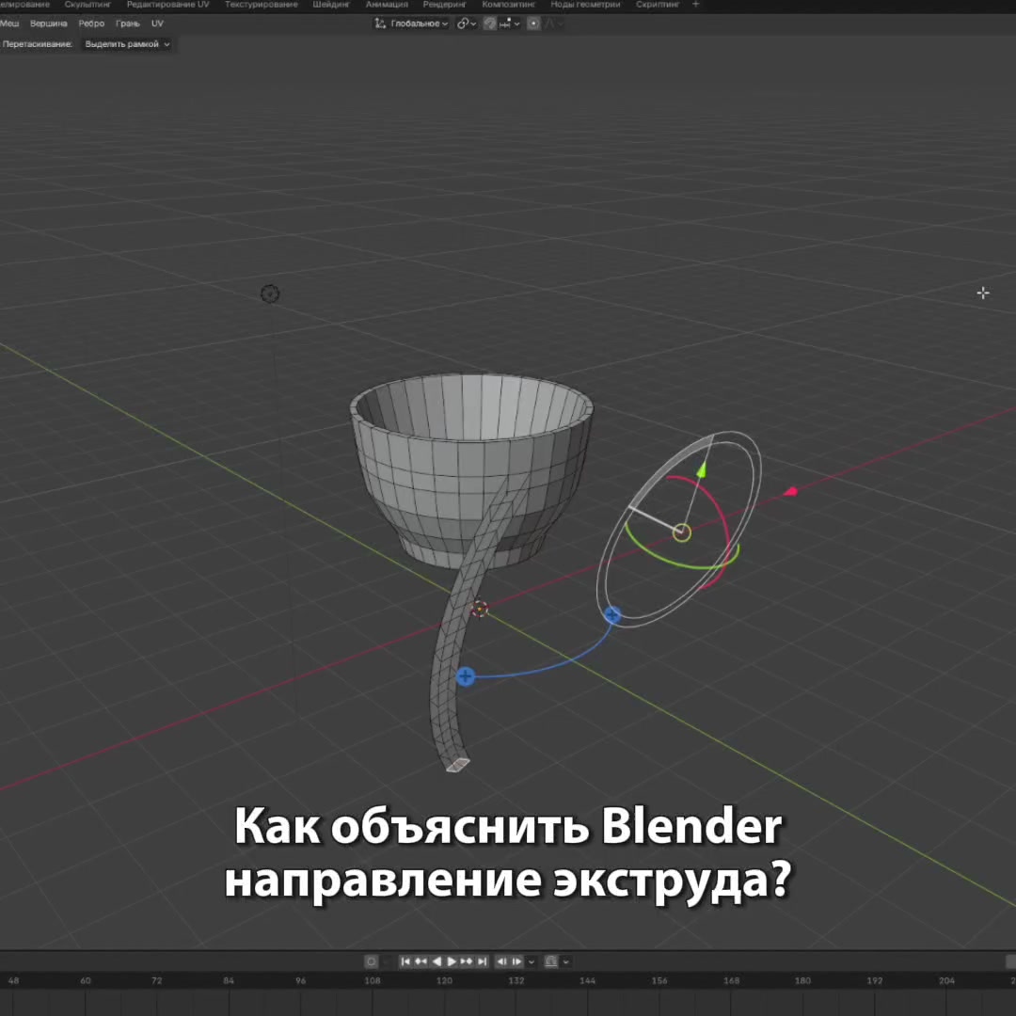The width and height of the screenshot is (1016, 1016).
Task: Open the proportional falloff dropdown
Action: (x=553, y=24)
